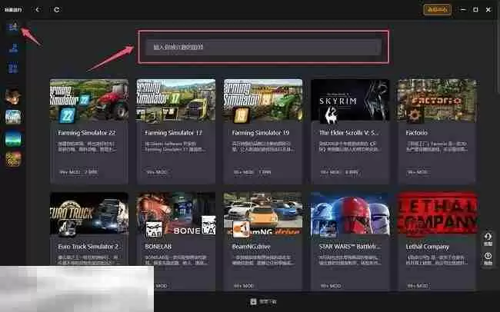Click the back arrow in title bar
This screenshot has height=312, width=500.
(x=38, y=9)
